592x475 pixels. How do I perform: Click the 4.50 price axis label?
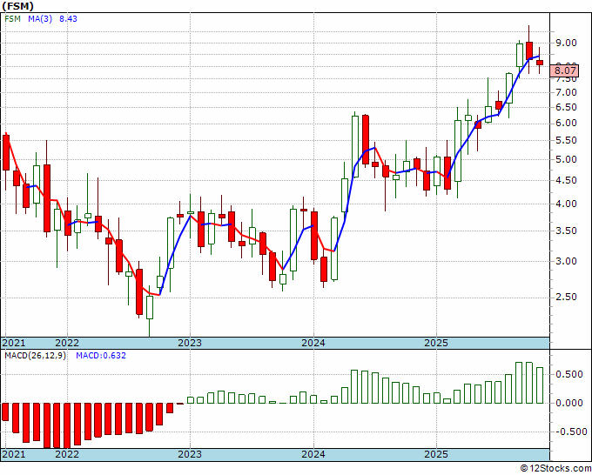point(566,180)
